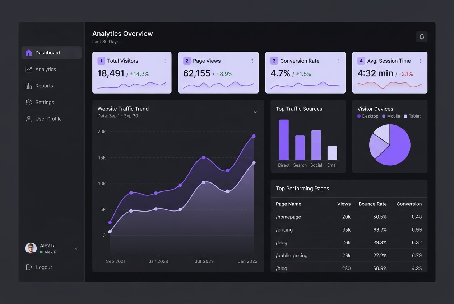
Task: Click the number 2 badge on Page Views
Action: pos(187,61)
